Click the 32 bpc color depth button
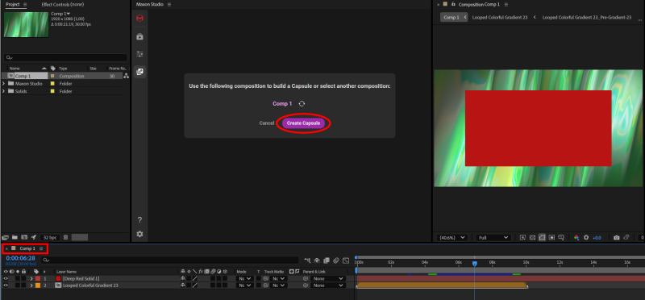The height and width of the screenshot is (300, 645). pyautogui.click(x=50, y=237)
